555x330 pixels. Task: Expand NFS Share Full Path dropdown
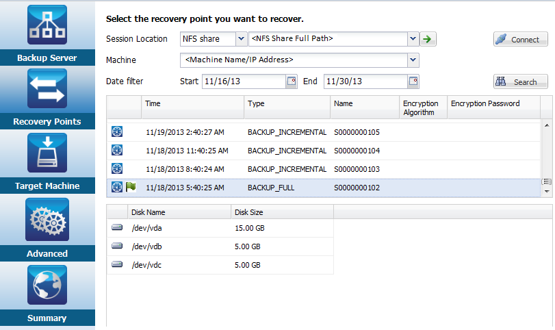tap(413, 39)
